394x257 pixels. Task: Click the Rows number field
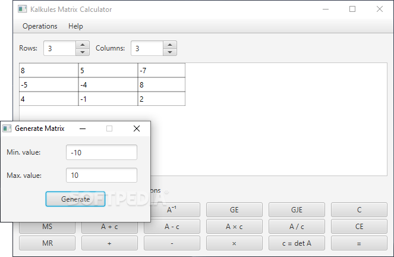[60, 48]
